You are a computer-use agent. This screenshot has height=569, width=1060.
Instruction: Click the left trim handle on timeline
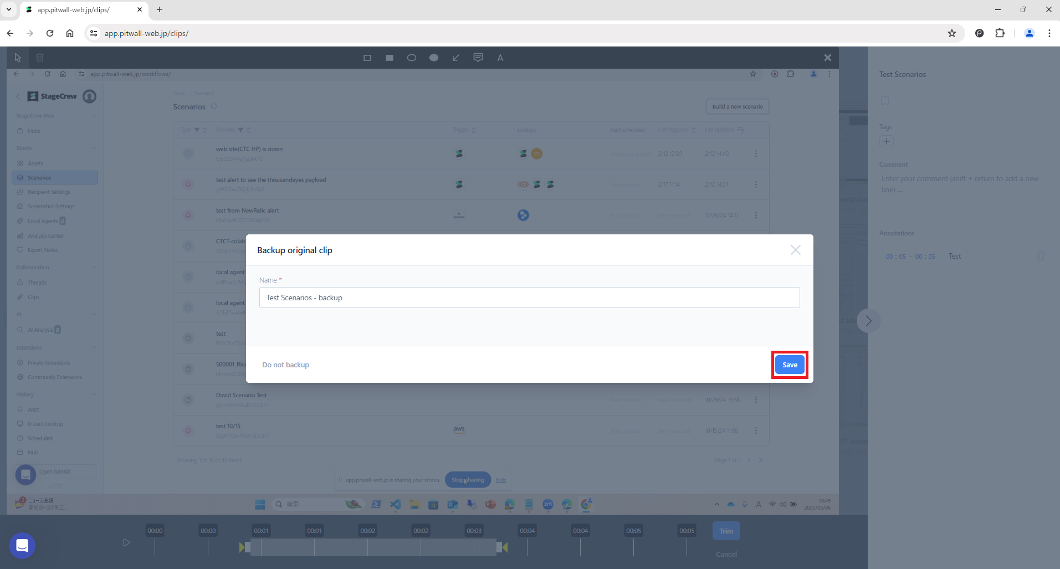pyautogui.click(x=243, y=547)
